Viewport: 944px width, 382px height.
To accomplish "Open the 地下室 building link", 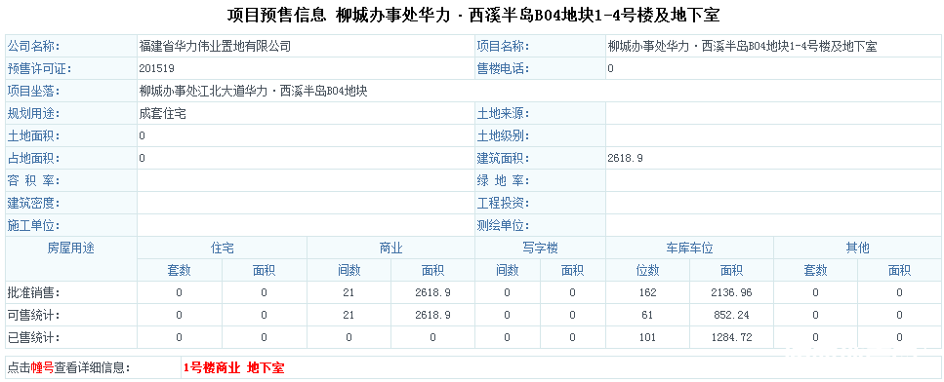I will (x=266, y=368).
